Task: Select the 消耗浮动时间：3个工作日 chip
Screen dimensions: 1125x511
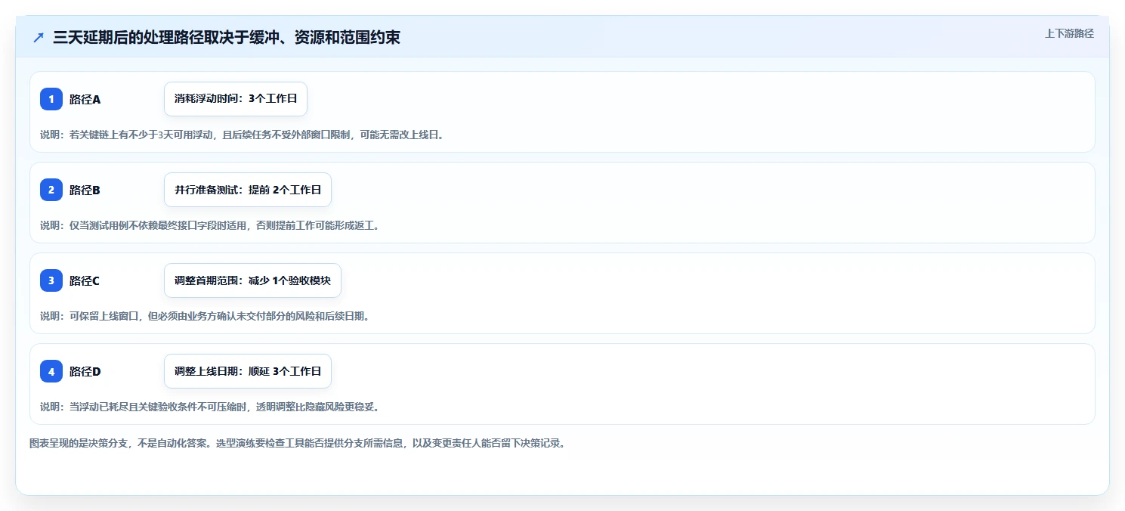Action: click(x=236, y=99)
